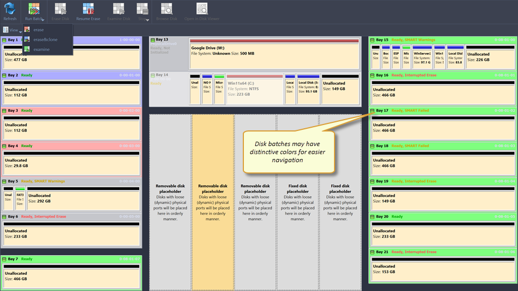Open the Stop button dropdown
Image resolution: width=518 pixels, height=291 pixels.
coord(148,19)
